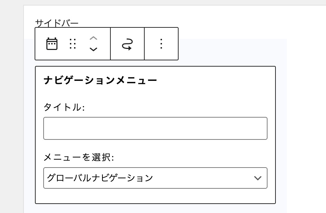This screenshot has height=213, width=326.
Task: Move the widget down with the down chevron
Action: click(x=93, y=49)
